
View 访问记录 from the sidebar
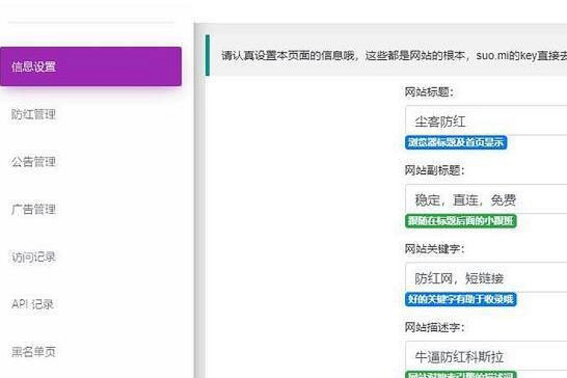[x=34, y=257]
